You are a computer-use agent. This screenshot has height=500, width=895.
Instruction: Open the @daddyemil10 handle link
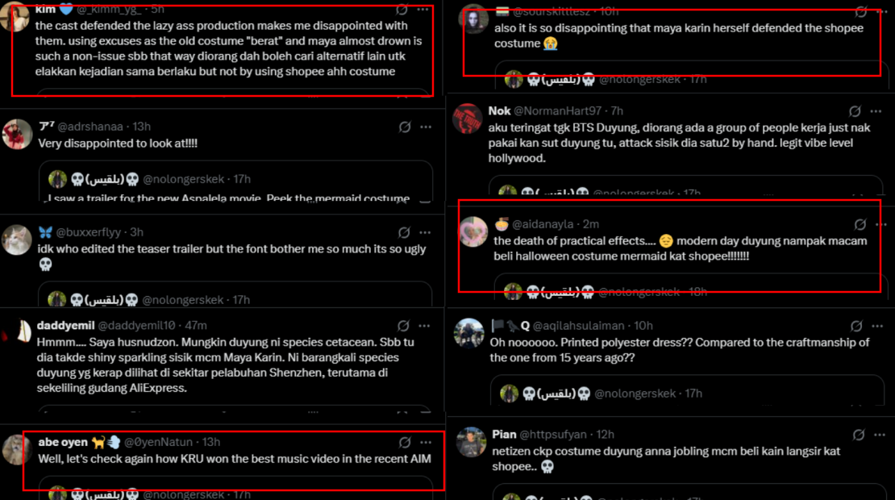pyautogui.click(x=136, y=326)
